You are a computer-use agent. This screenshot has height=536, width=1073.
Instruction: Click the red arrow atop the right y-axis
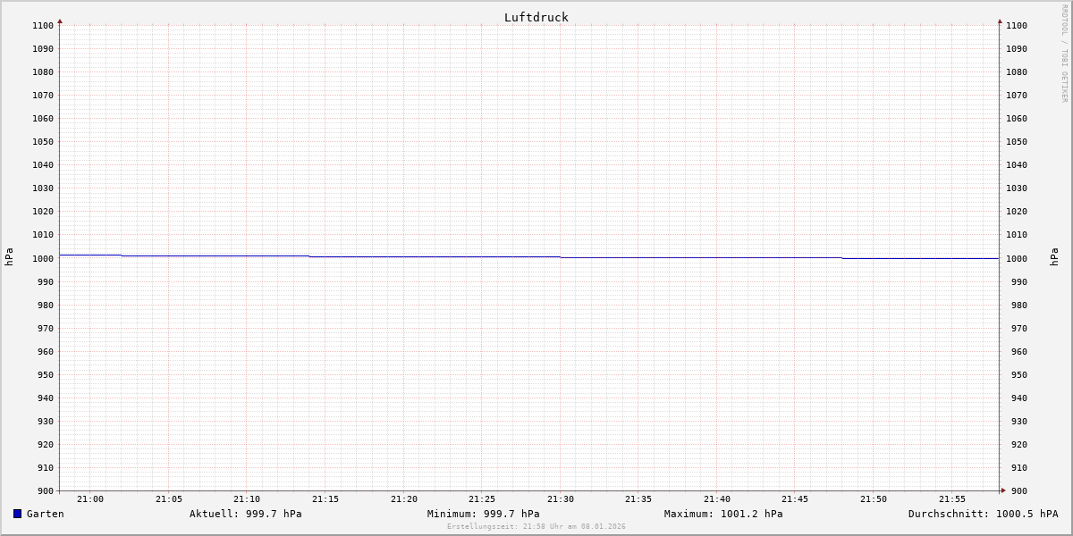(1000, 21)
